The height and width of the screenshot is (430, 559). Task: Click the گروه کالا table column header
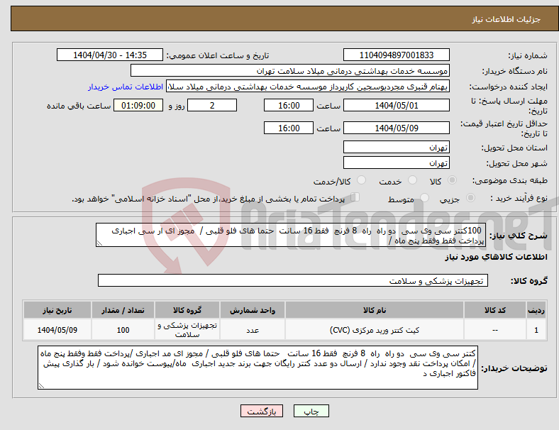pos(187,310)
